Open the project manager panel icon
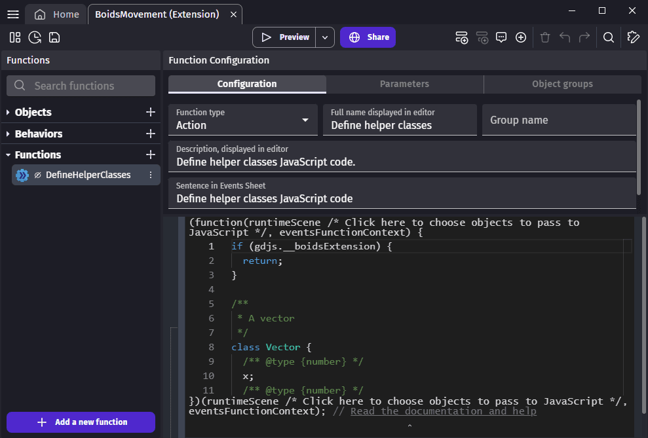The height and width of the screenshot is (438, 648). (x=15, y=37)
